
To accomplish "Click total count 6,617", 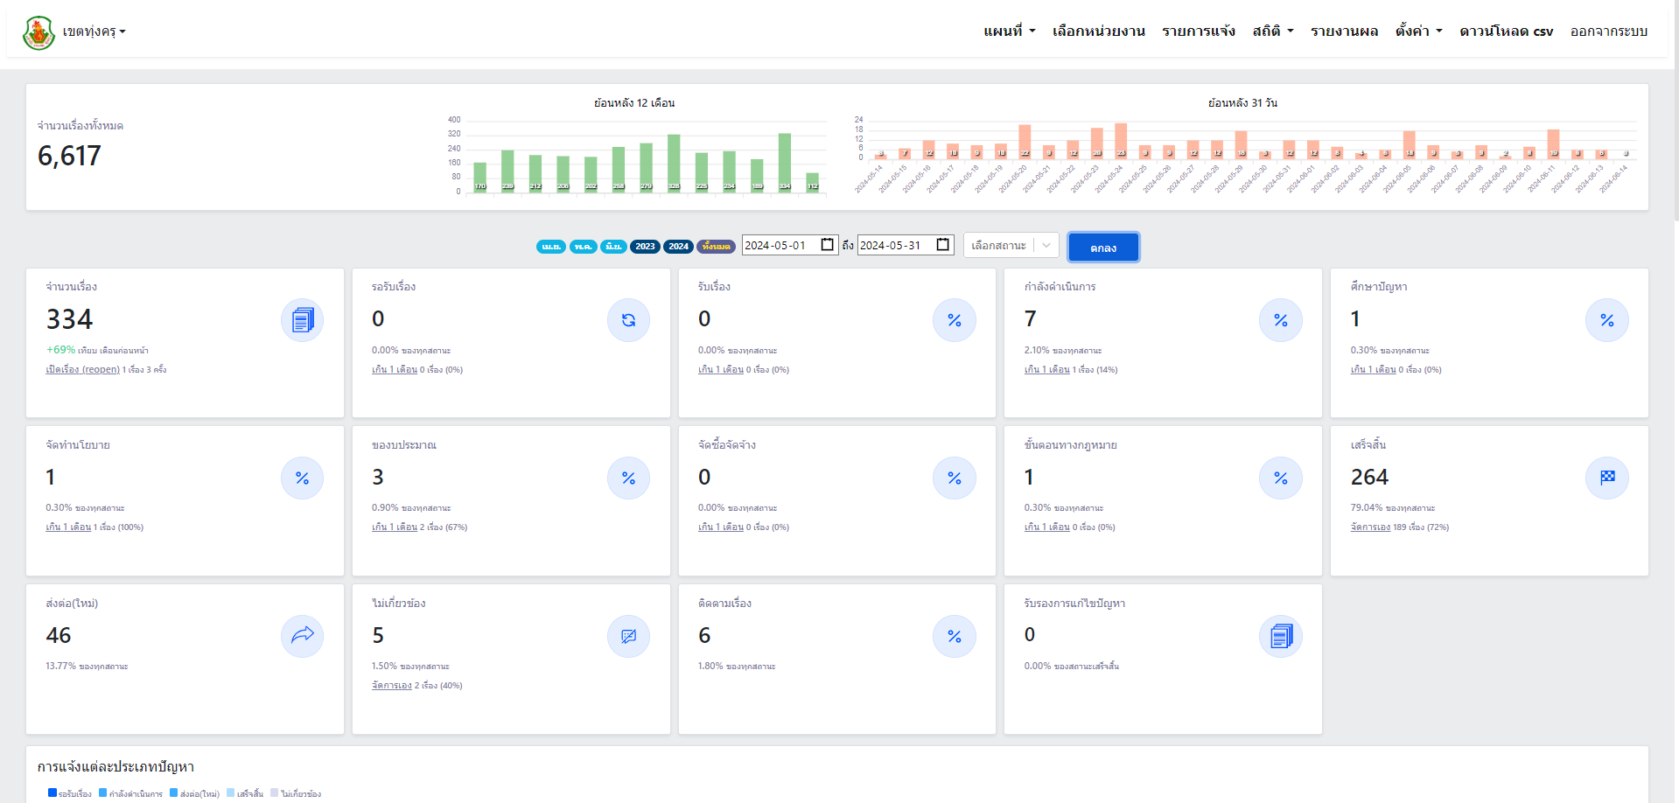I will coord(69,156).
